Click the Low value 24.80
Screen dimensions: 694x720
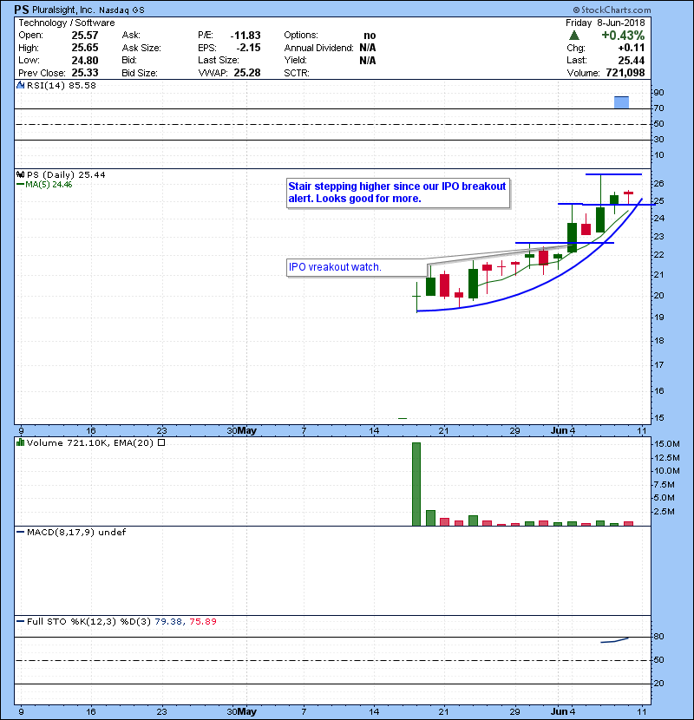click(x=85, y=60)
